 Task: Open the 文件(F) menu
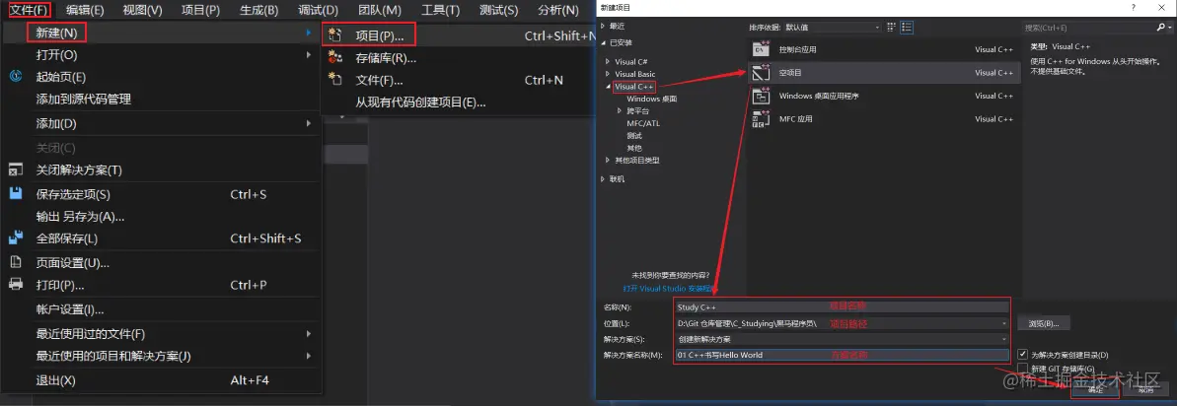[29, 10]
